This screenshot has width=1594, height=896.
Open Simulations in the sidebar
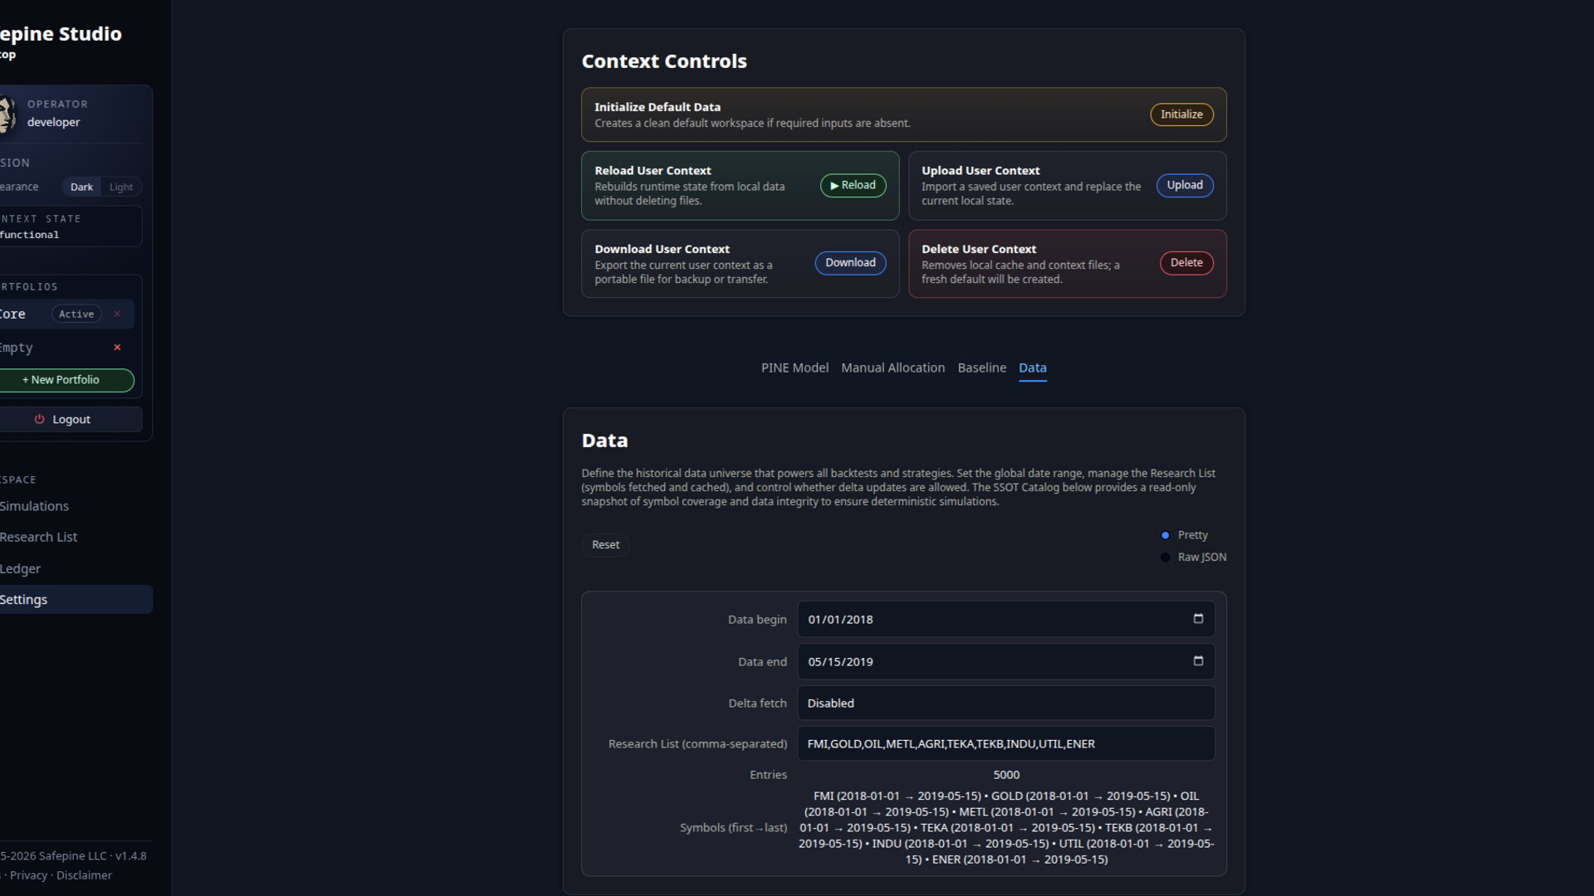coord(35,506)
